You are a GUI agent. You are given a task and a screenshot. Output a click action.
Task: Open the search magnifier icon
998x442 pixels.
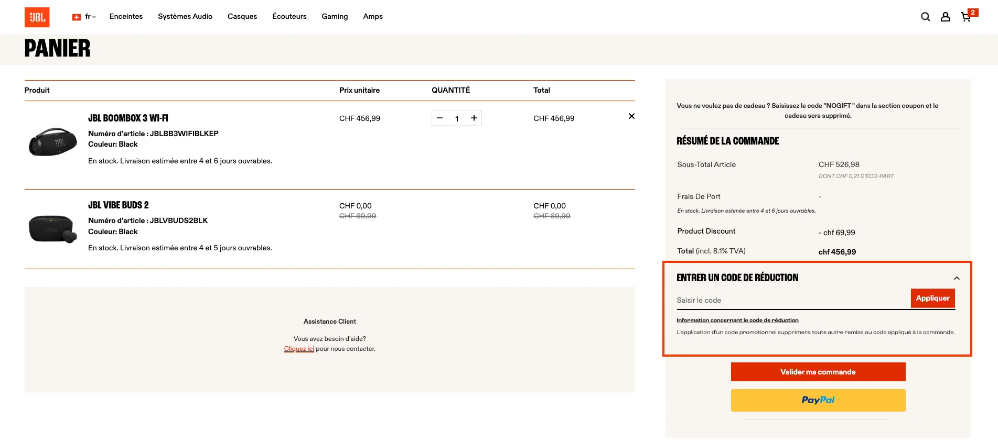(x=926, y=17)
